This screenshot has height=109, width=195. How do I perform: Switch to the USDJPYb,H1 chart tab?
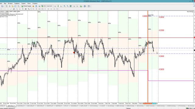50,106
